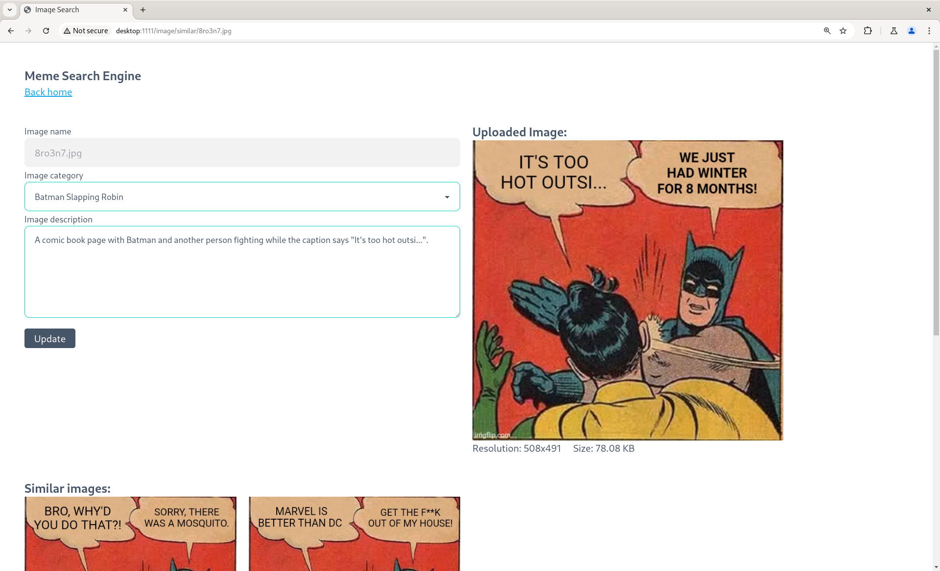
Task: Click the magnifier zoom icon in address bar
Action: [x=827, y=30]
